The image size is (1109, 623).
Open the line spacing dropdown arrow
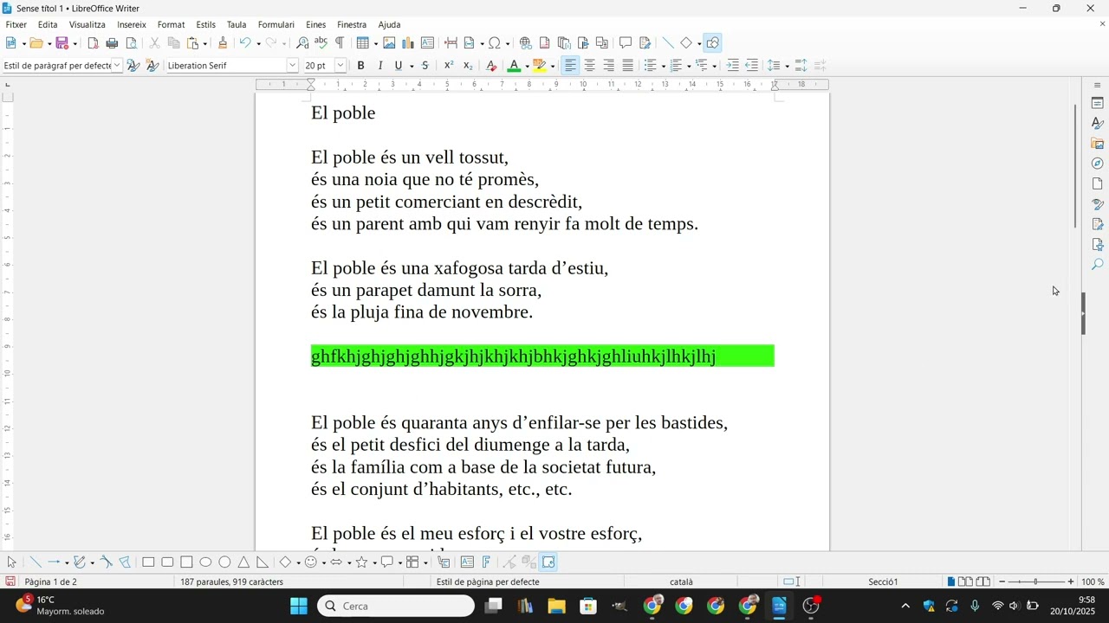click(x=787, y=67)
